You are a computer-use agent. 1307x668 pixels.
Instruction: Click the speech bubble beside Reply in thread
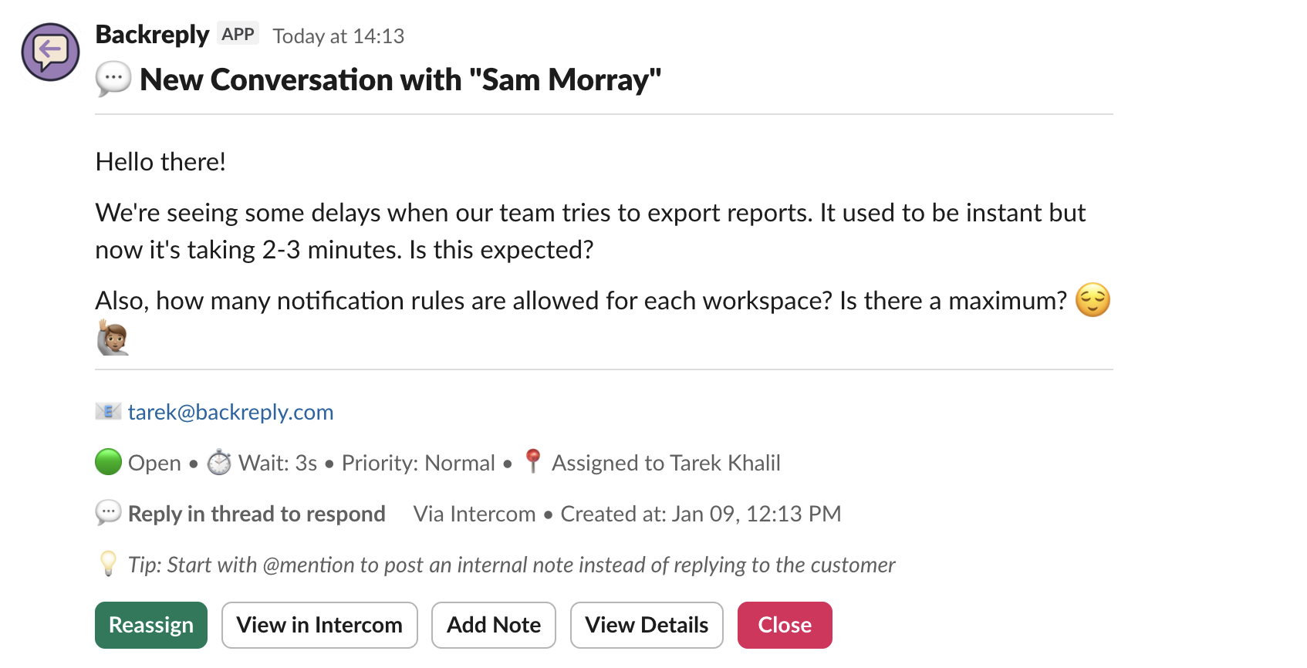(108, 513)
